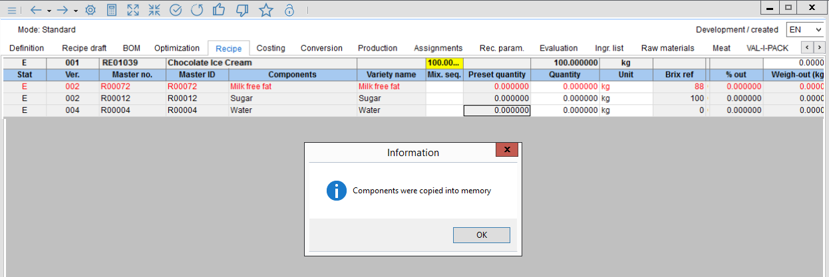Click the thumbs down icon
This screenshot has width=829, height=277.
click(x=243, y=10)
